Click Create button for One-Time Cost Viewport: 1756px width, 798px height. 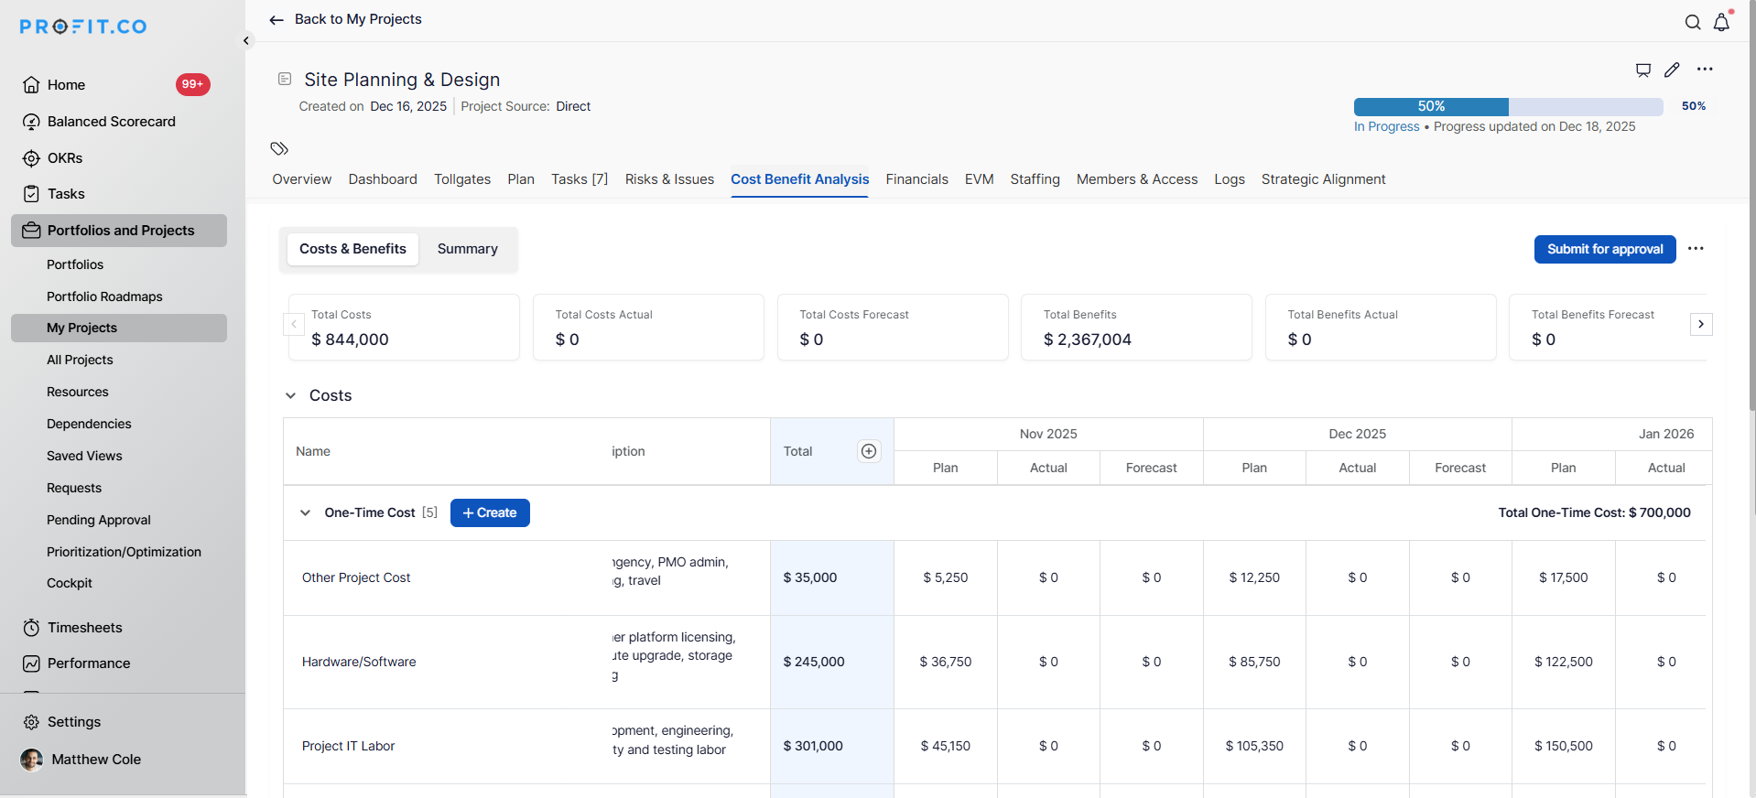click(x=490, y=512)
